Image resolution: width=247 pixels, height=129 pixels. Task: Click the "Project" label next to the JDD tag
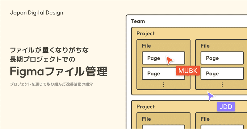point(145,107)
